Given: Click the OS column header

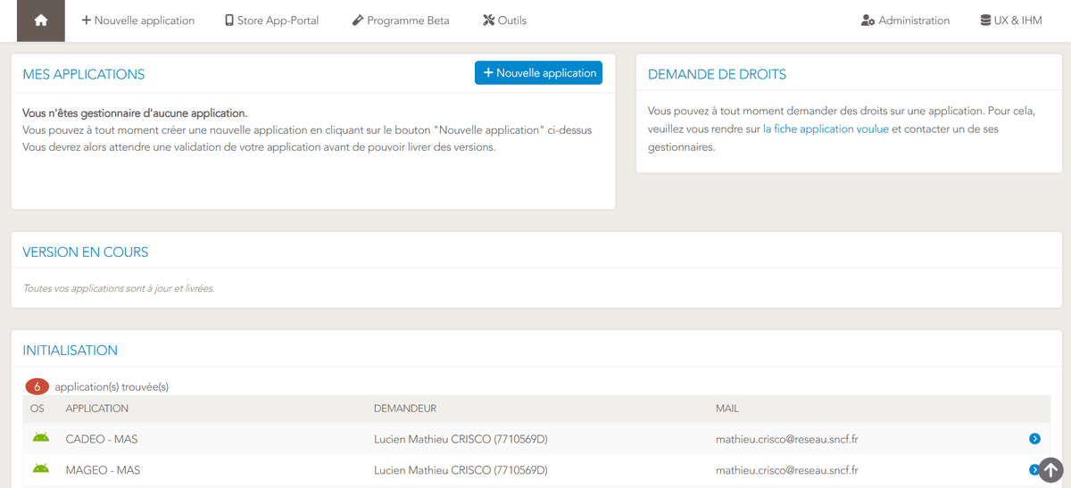Looking at the screenshot, I should coord(37,409).
